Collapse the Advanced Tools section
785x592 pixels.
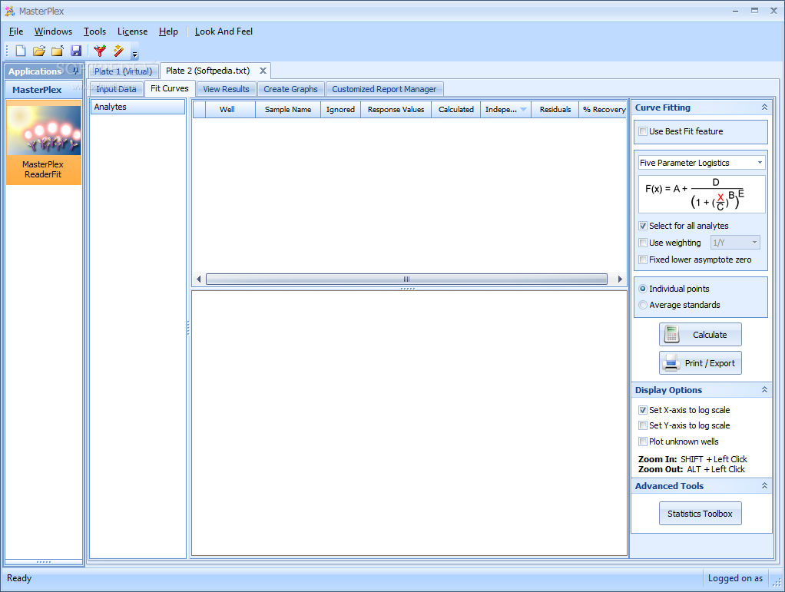point(764,485)
